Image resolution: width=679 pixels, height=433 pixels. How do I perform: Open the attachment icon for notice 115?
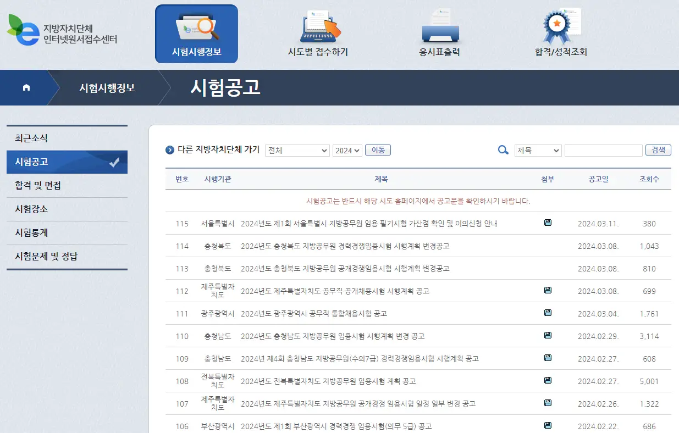click(547, 223)
